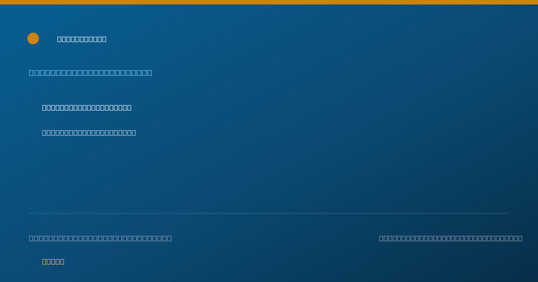Screen dimensions: 538x282
Task: Open the short yellow link text
Action: [x=53, y=261]
